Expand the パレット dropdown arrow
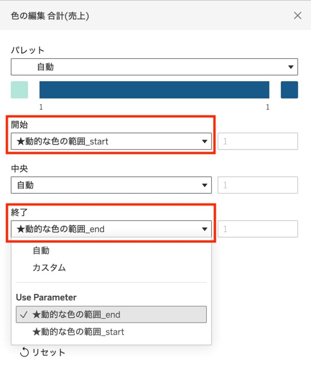The width and height of the screenshot is (311, 373). pyautogui.click(x=291, y=67)
